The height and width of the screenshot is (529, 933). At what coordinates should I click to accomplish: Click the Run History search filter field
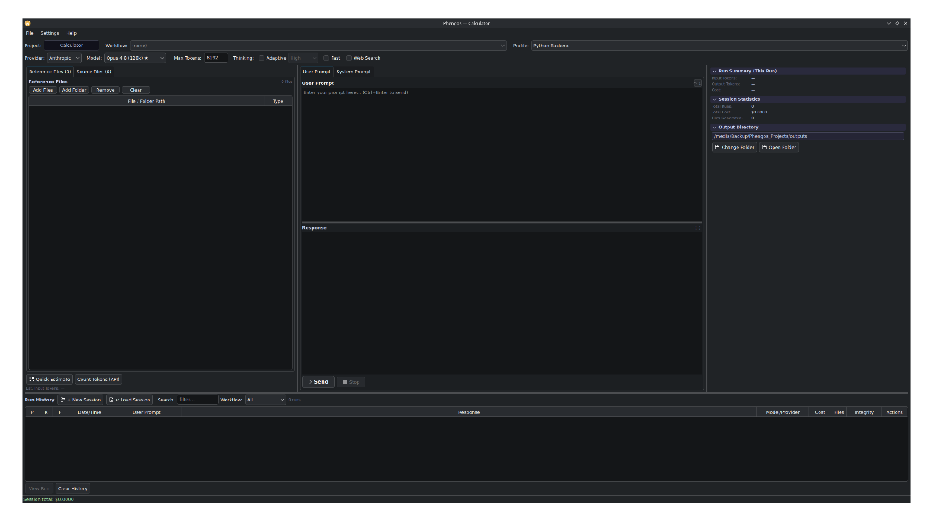197,400
